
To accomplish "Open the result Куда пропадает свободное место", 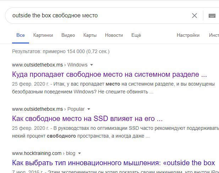I will click(109, 74).
